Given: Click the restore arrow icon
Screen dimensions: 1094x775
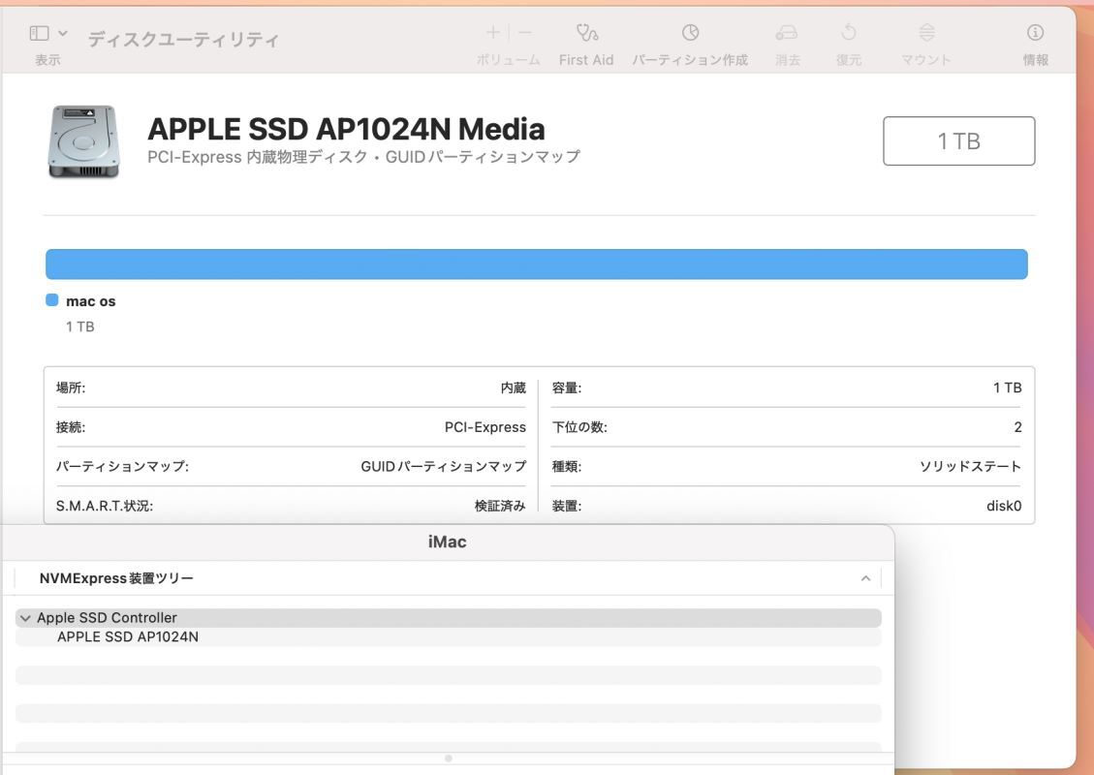Looking at the screenshot, I should [849, 32].
